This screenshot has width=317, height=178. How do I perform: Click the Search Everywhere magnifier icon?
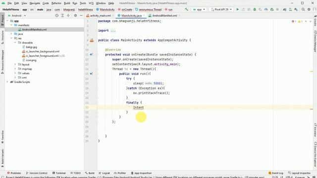coord(303,9)
